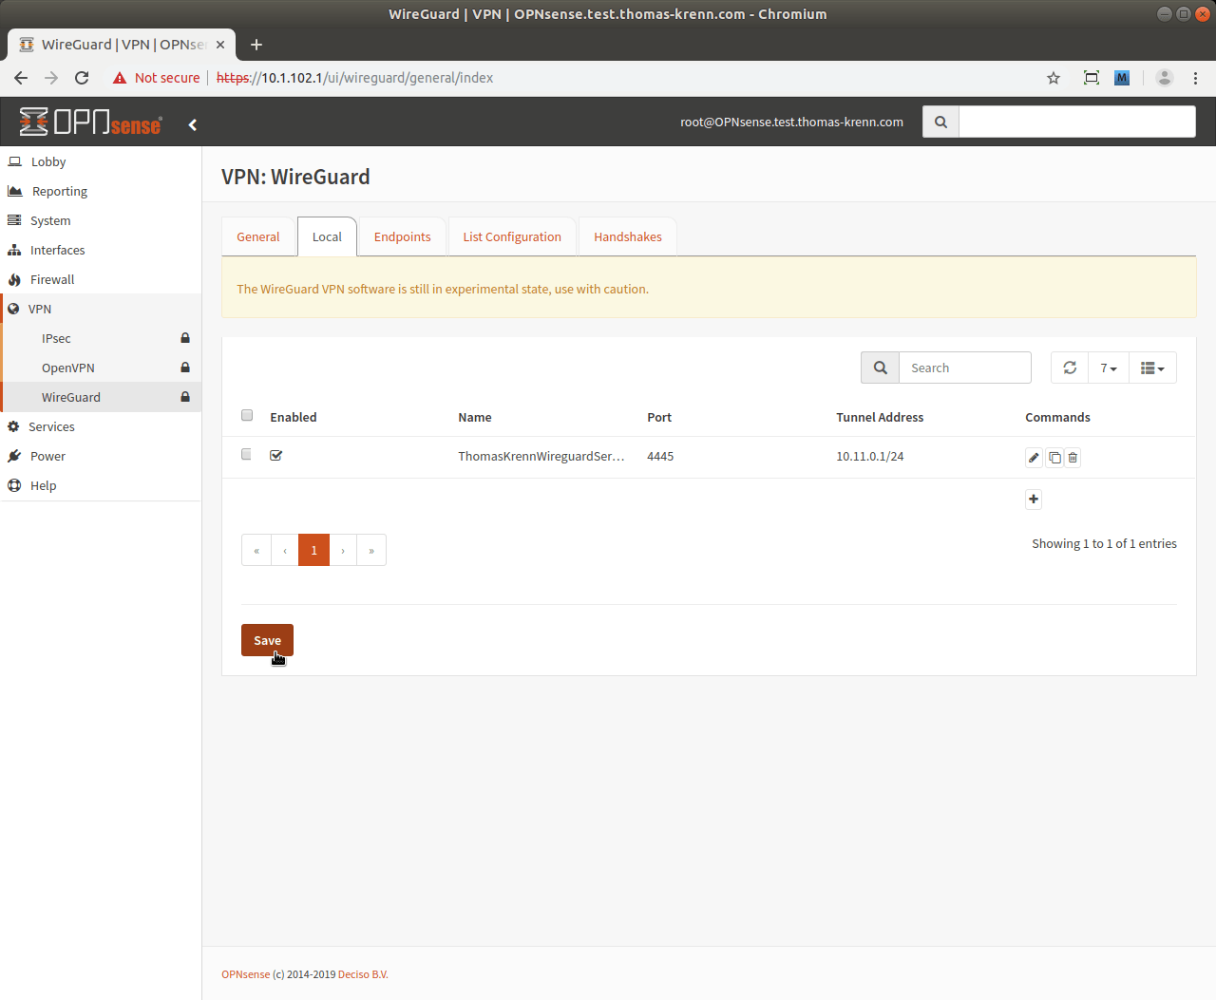Open the rows-per-page dropdown showing 7

[x=1108, y=368]
